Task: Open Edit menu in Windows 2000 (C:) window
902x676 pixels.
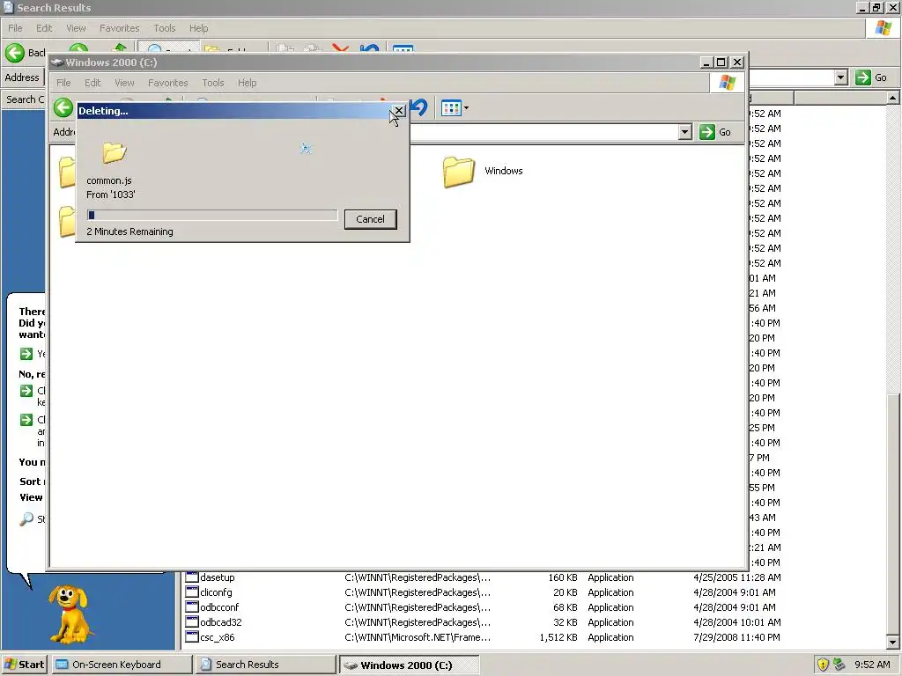Action: click(92, 83)
